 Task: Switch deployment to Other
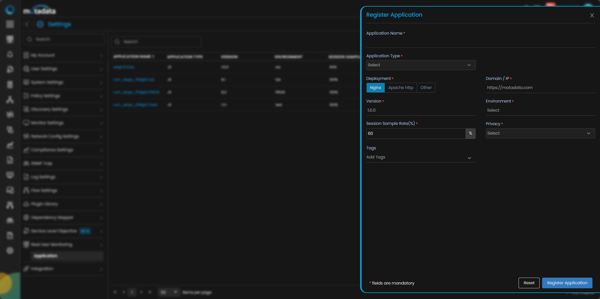point(426,88)
